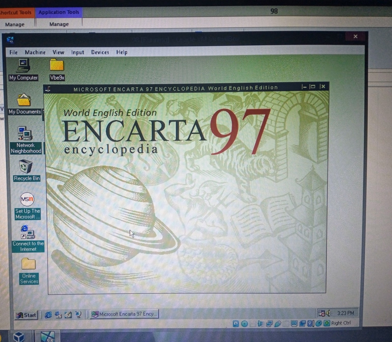392x342 pixels.
Task: Click the VirtualBox window title icon
Action: (10, 40)
